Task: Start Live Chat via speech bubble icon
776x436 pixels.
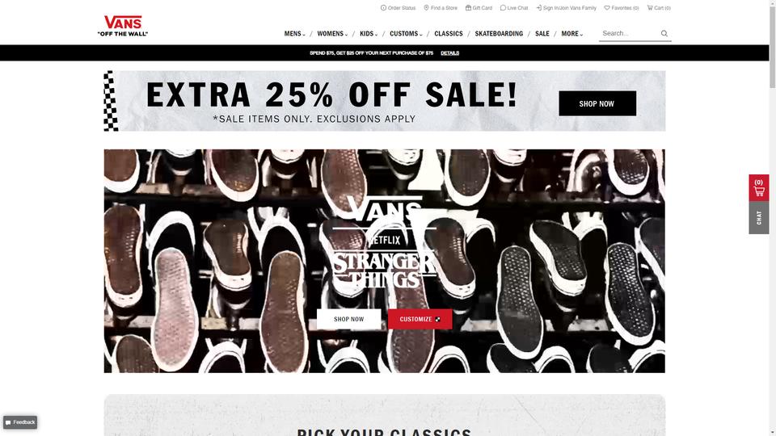Action: point(503,8)
